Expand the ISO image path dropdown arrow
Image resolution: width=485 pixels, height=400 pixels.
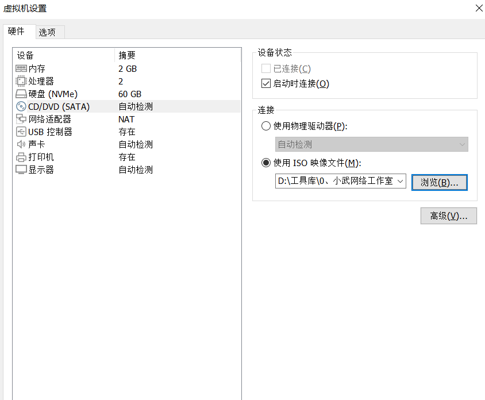click(x=401, y=181)
